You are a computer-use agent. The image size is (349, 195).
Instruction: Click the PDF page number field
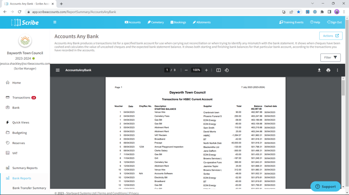point(167,70)
